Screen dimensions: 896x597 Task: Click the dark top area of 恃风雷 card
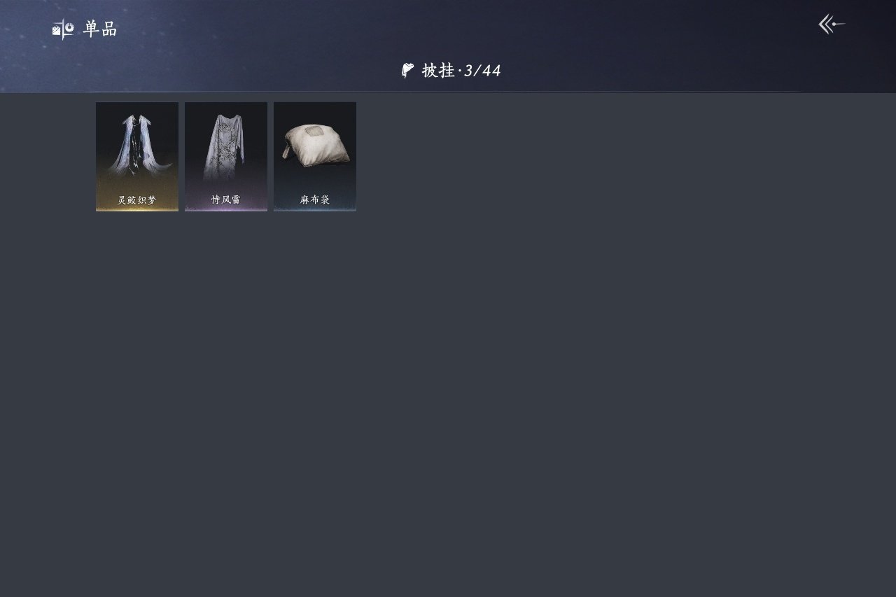pyautogui.click(x=226, y=108)
